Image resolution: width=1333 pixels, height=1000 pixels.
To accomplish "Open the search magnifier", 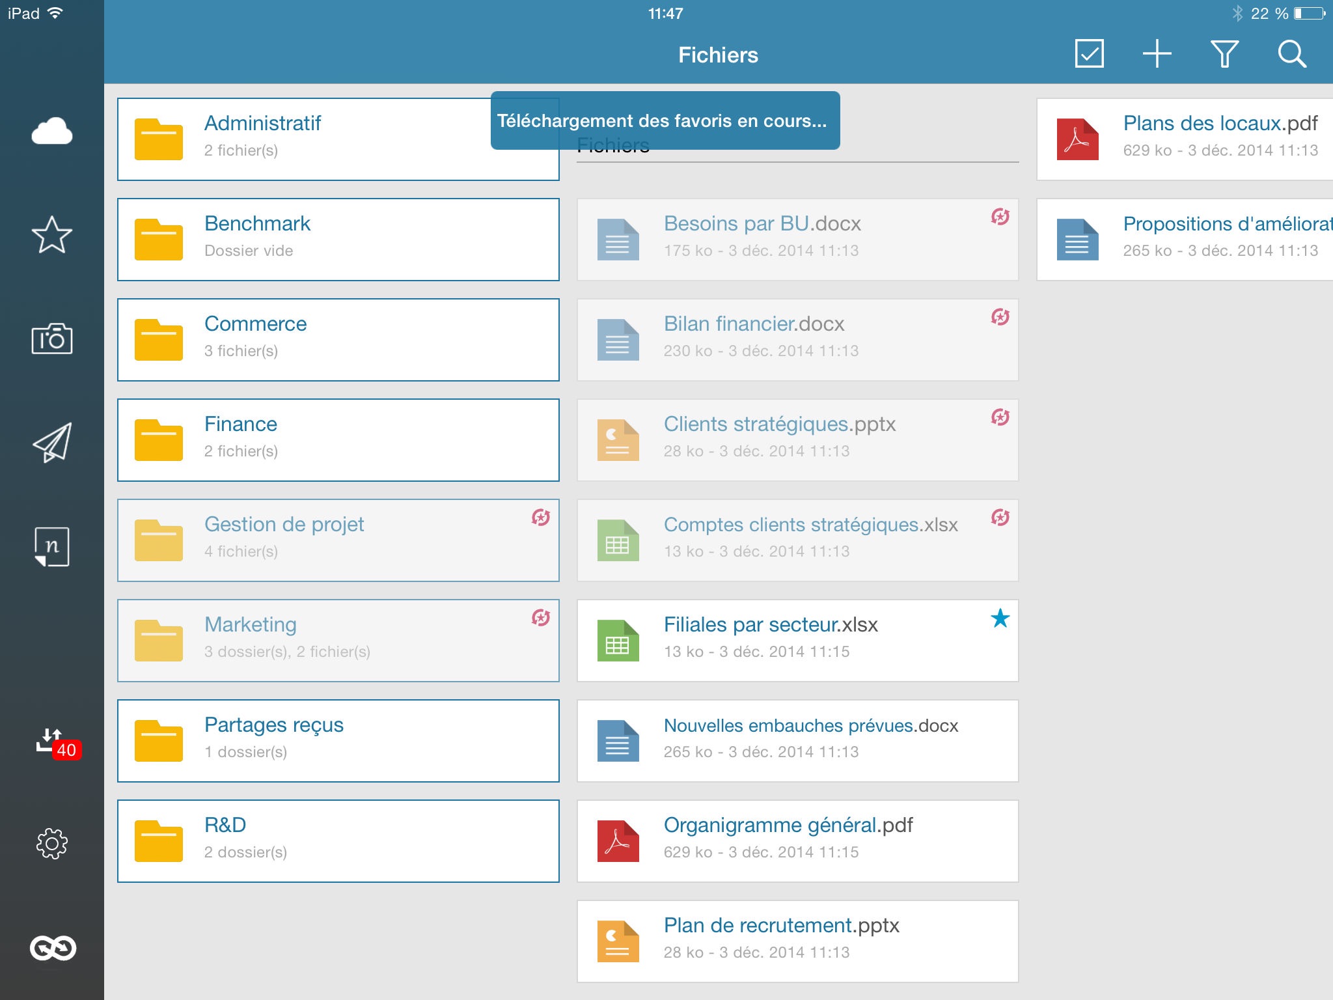I will (x=1291, y=53).
